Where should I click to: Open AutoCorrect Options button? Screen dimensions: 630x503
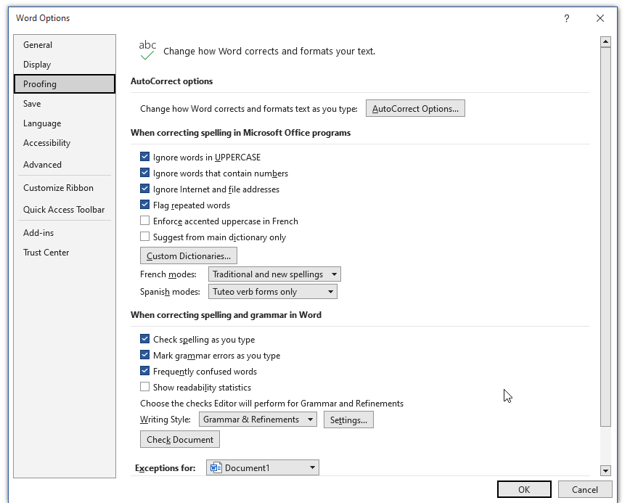[415, 108]
